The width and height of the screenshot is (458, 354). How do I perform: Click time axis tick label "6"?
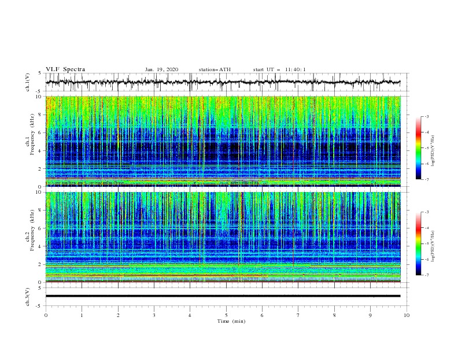coord(262,315)
